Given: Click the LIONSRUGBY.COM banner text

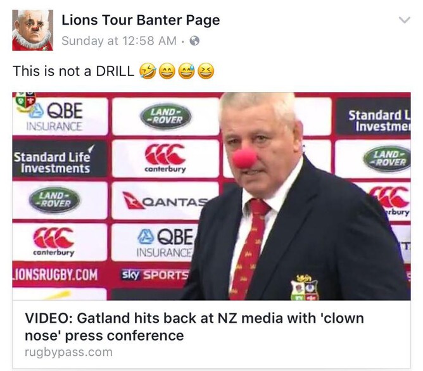Looking at the screenshot, I should click(55, 275).
